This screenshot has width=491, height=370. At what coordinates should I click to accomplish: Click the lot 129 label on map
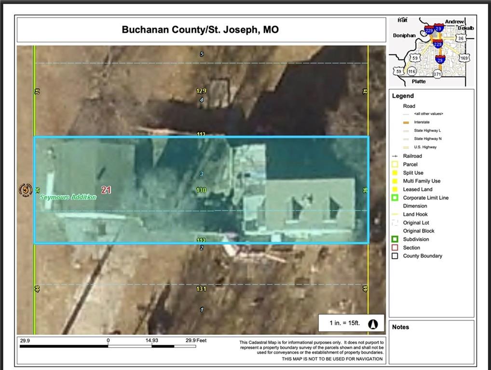coord(202,91)
